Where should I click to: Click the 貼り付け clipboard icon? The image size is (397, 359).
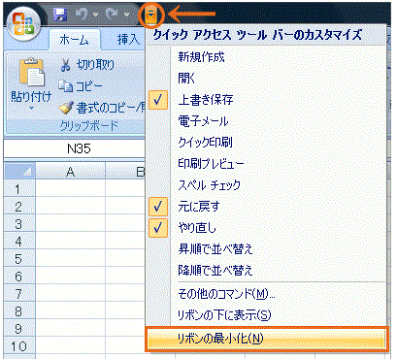point(32,73)
